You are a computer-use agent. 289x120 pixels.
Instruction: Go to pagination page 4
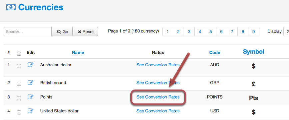click(200, 32)
